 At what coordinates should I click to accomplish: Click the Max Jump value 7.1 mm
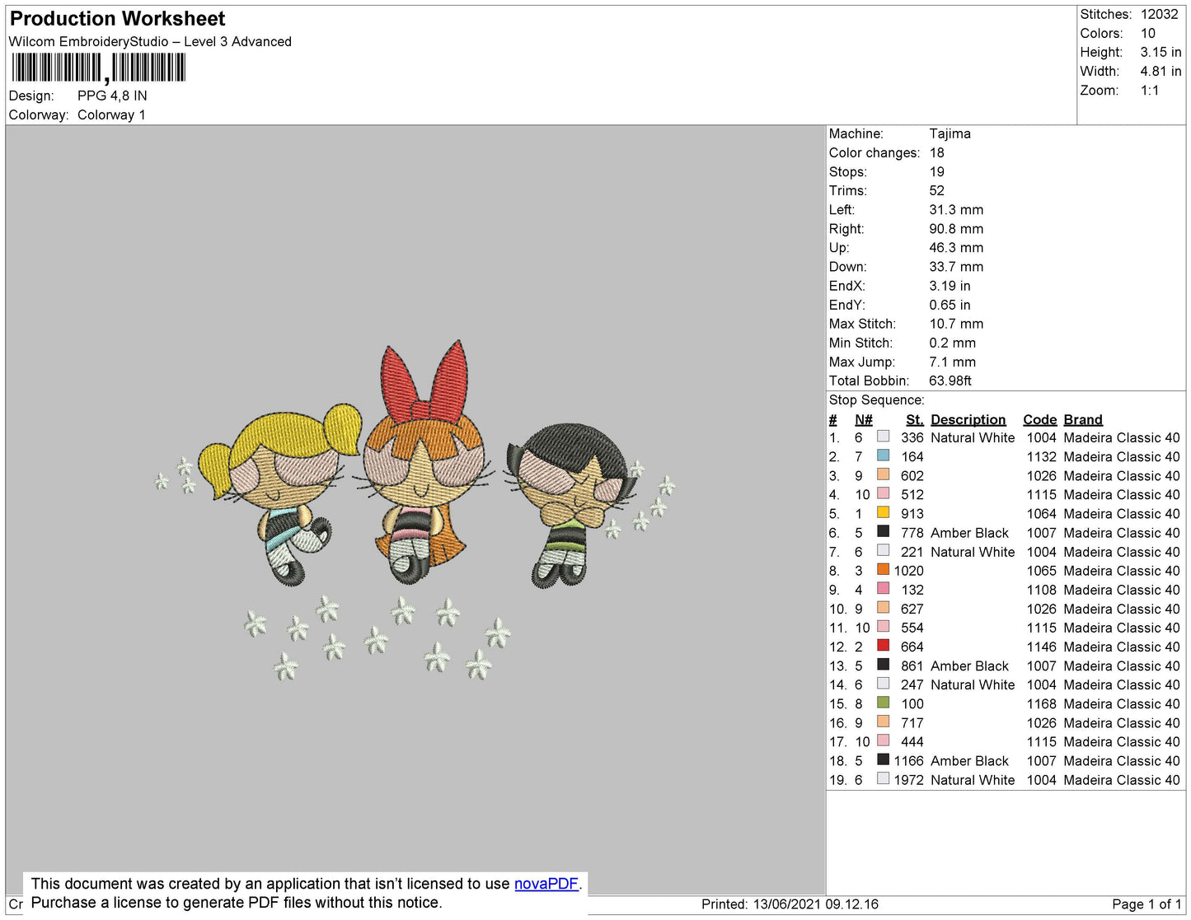[x=952, y=362]
